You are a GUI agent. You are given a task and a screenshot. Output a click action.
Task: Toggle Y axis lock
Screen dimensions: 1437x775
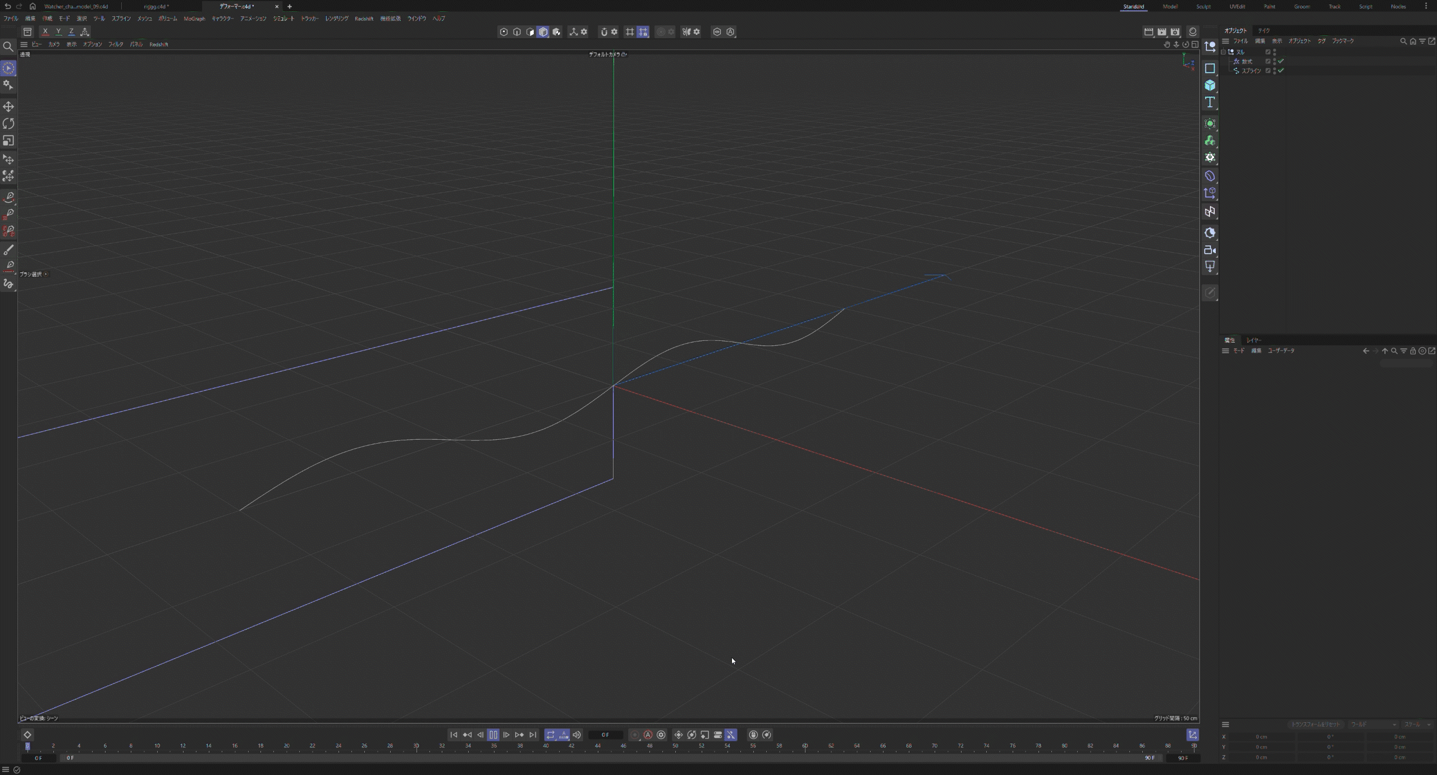click(58, 31)
